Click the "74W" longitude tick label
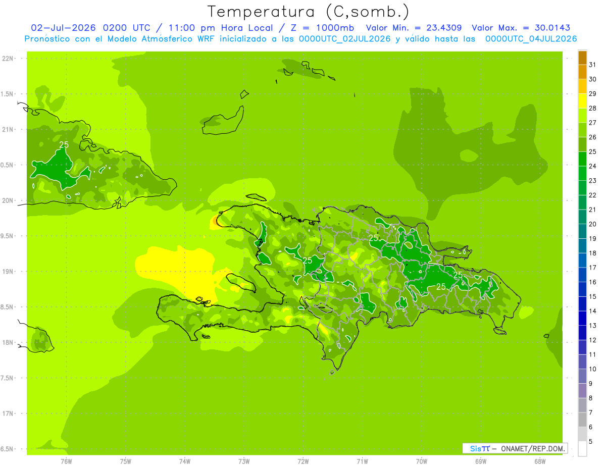This screenshot has width=606, height=468. coord(185,461)
